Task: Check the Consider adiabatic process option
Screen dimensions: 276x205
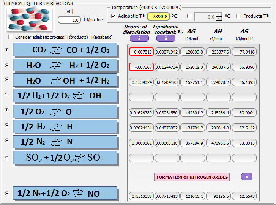Action: point(11,37)
